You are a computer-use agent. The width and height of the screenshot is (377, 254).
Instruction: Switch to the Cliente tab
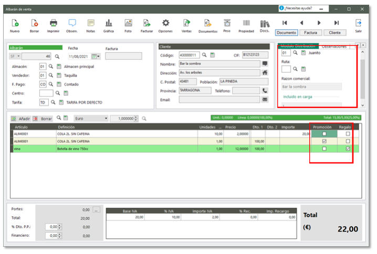pyautogui.click(x=334, y=32)
